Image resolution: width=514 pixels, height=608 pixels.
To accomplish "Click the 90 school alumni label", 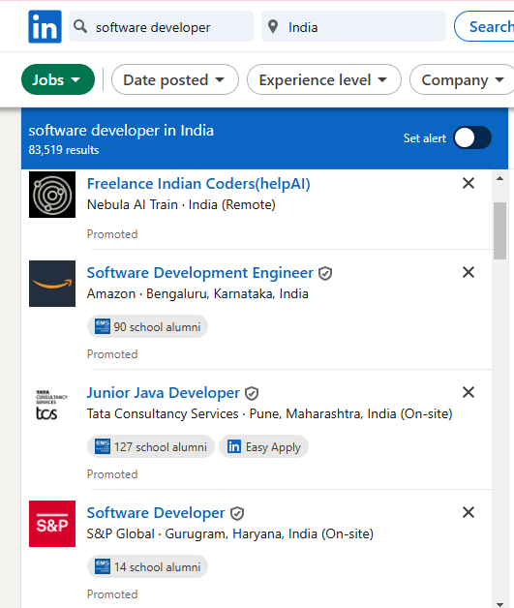I will 157,327.
